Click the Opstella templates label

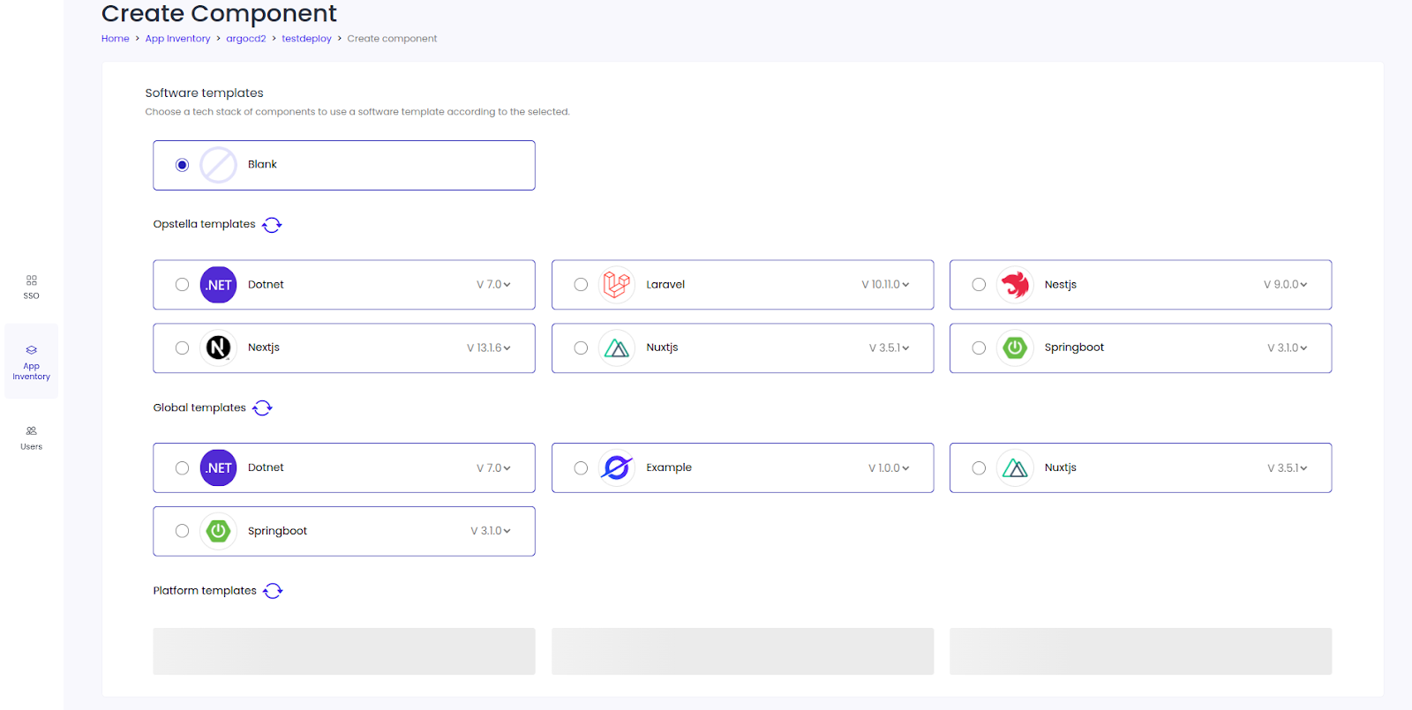[x=205, y=224]
